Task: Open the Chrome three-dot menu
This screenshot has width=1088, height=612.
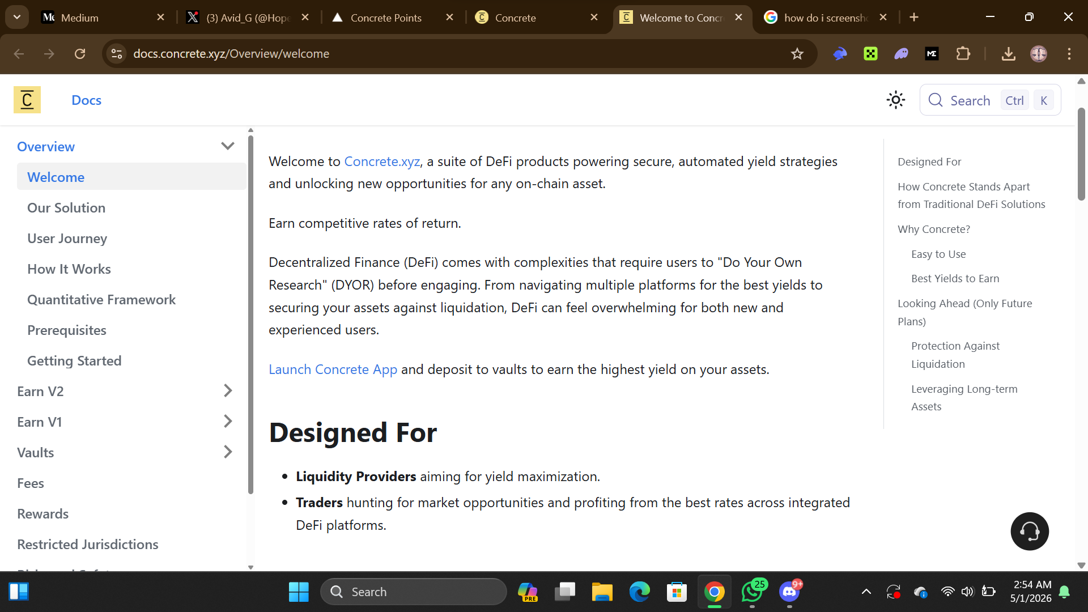Action: [x=1069, y=54]
